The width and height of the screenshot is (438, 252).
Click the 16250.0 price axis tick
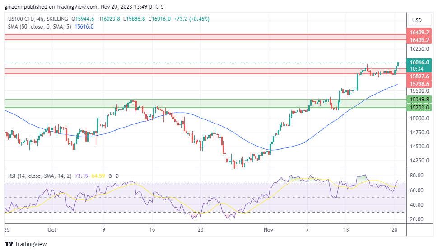point(419,49)
